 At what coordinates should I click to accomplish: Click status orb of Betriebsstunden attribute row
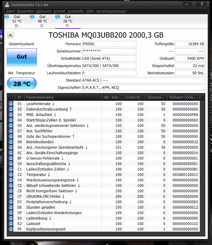(x=11, y=142)
